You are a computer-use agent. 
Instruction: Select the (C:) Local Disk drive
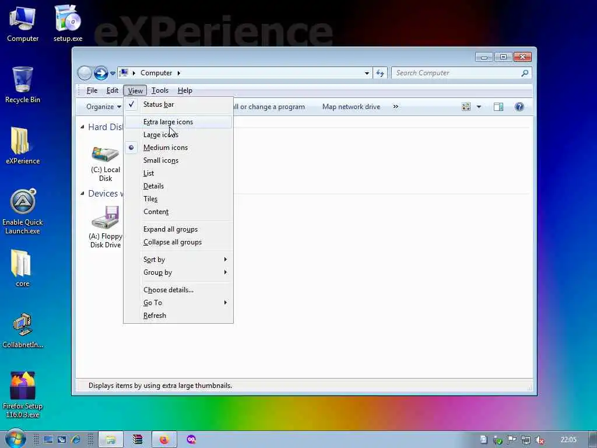tap(106, 163)
